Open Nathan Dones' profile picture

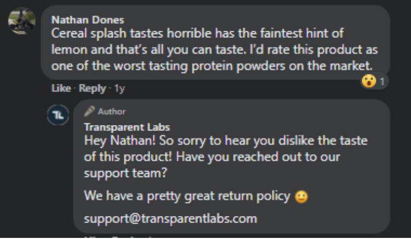point(22,21)
